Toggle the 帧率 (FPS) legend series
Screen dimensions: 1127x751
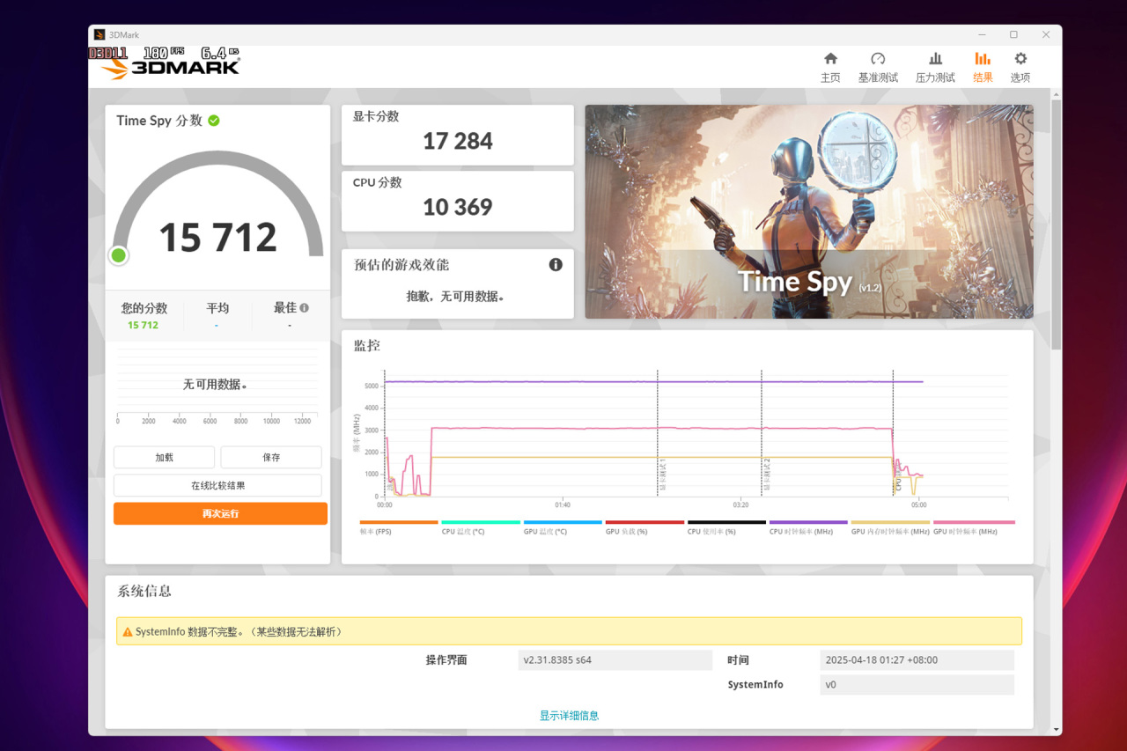click(x=399, y=527)
